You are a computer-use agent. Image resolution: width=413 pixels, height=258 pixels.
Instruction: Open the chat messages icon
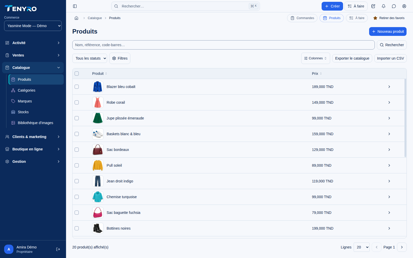tap(394, 6)
